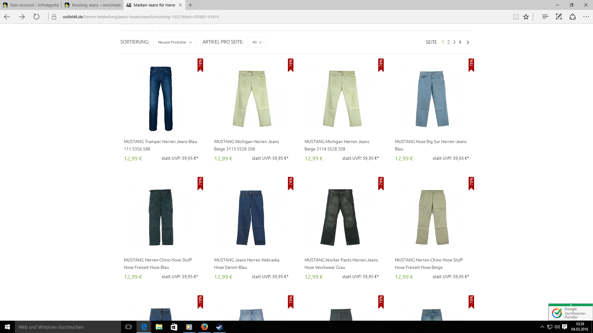Open volume control tray icon
593x333 pixels.
pyautogui.click(x=557, y=327)
